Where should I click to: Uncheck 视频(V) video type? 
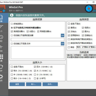tap(83, 28)
